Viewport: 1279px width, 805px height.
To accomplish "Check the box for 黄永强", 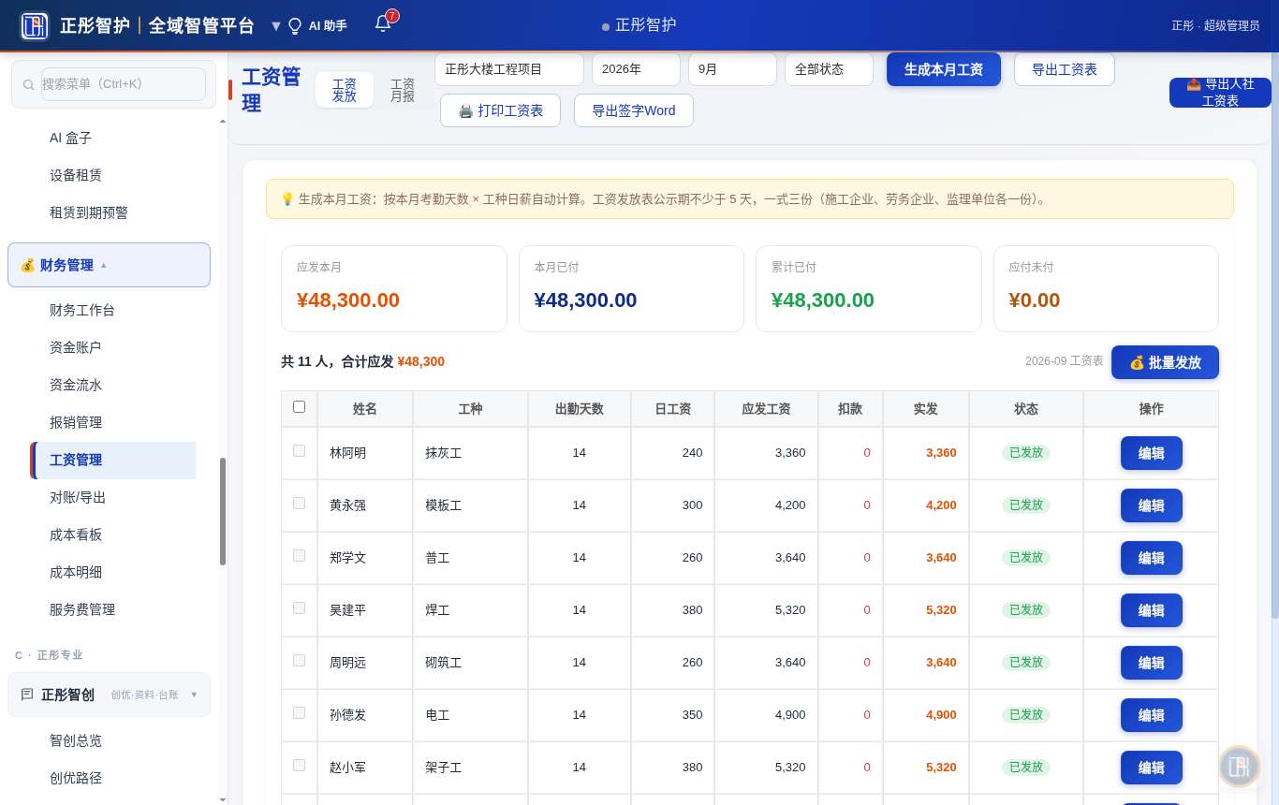I will click(300, 504).
